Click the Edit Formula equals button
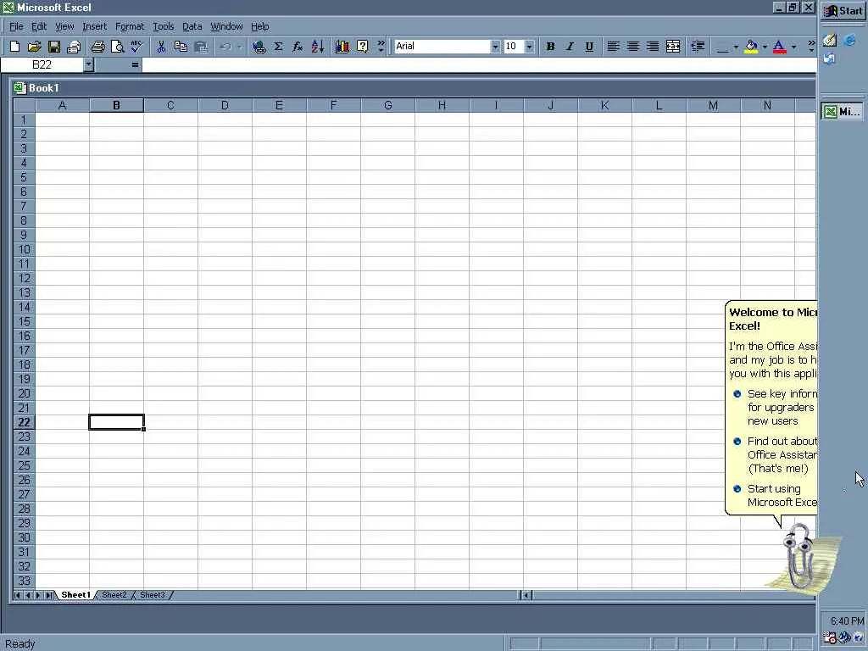 tap(135, 64)
